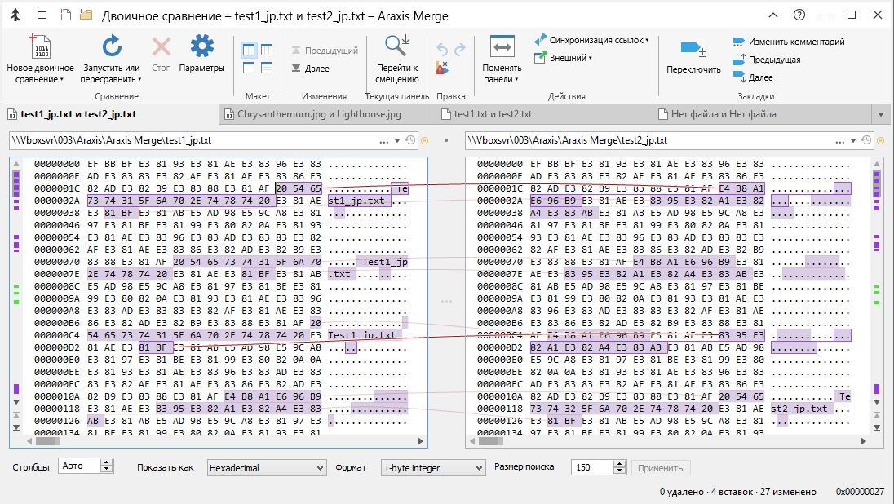Switch to test1_jp.txt и test2_jp.txt tab
Viewport: 894px width, 504px height.
pos(111,114)
